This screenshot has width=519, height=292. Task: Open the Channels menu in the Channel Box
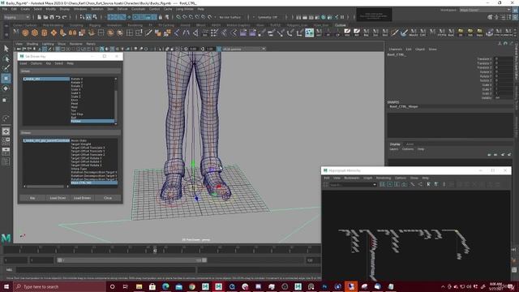(395, 49)
